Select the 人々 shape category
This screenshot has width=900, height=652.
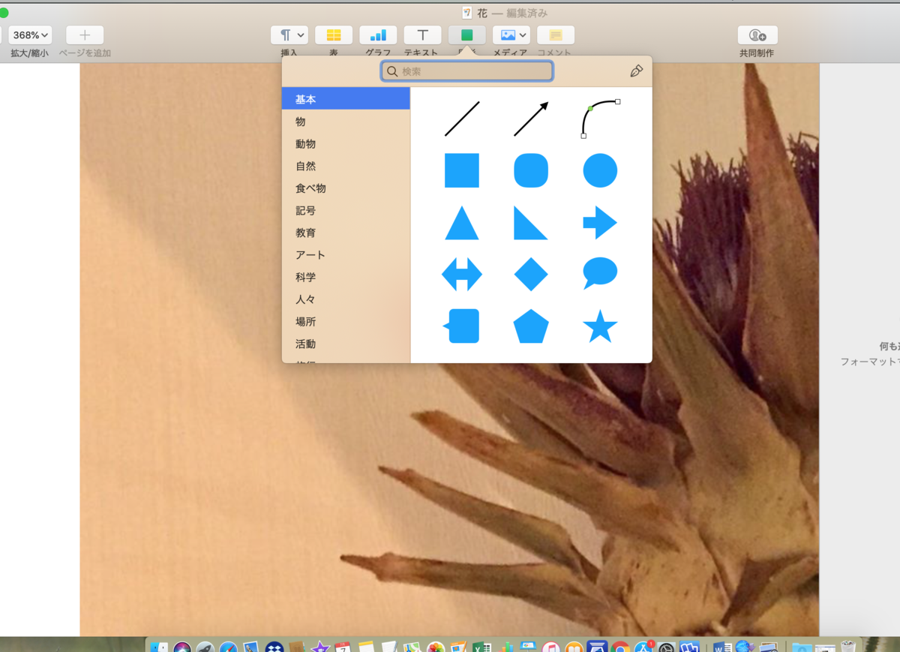click(346, 299)
